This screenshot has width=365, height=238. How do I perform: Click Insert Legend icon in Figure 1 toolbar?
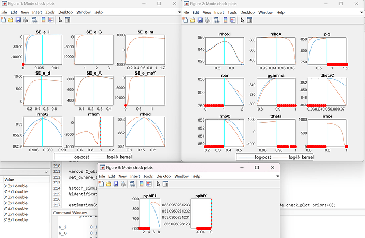(x=51, y=20)
